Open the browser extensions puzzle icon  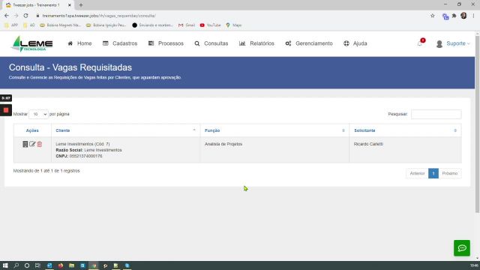coord(454,16)
